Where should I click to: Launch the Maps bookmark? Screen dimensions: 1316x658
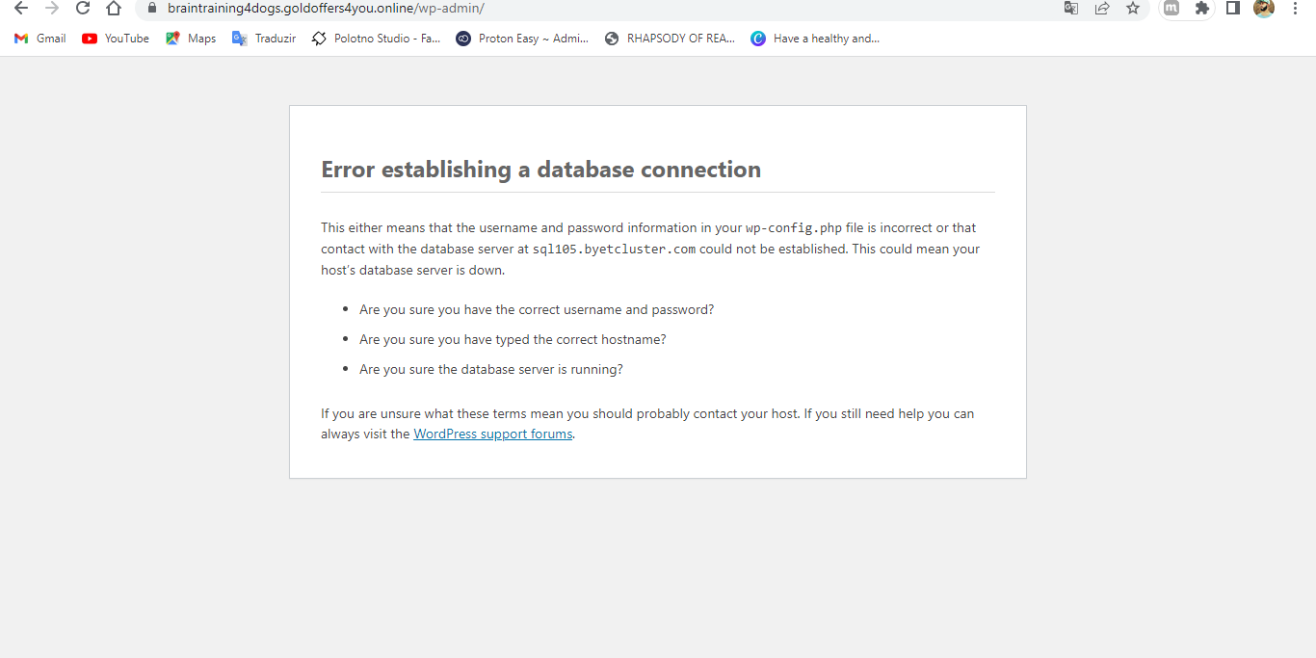pos(191,39)
